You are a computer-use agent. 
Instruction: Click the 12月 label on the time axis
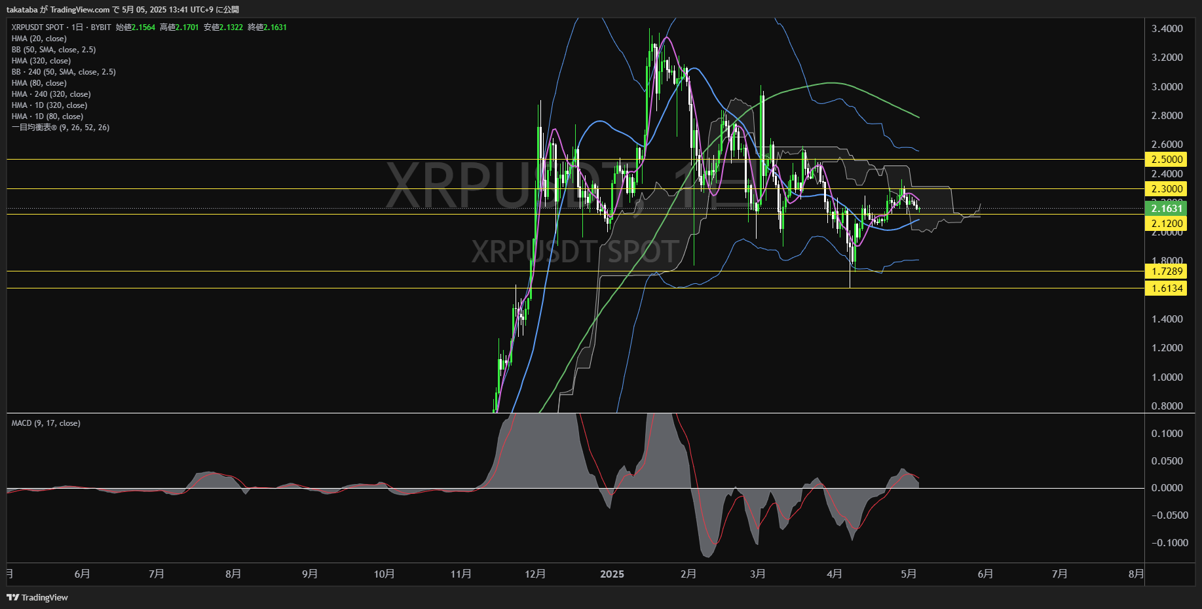pos(535,574)
